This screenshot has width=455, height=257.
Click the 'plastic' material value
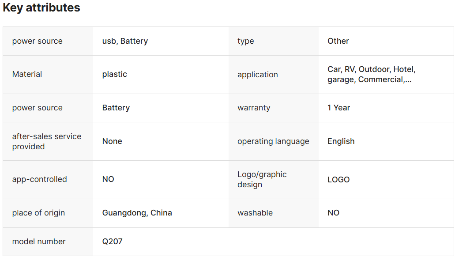tap(115, 74)
